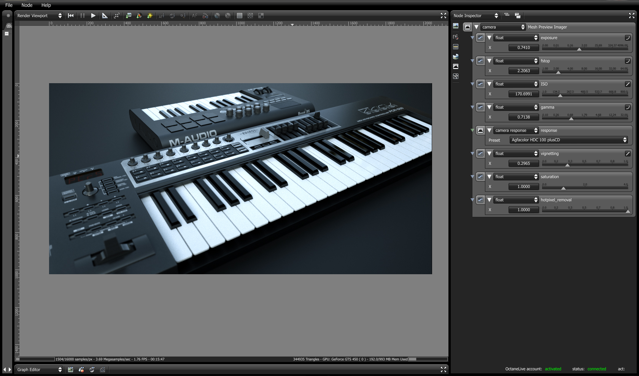Select the magnifier picker tool
The height and width of the screenshot is (376, 639).
tap(183, 16)
